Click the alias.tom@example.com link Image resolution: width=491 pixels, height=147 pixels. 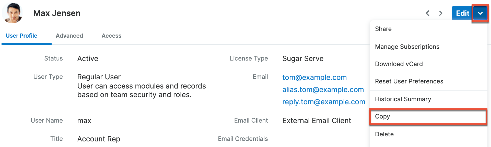point(323,90)
